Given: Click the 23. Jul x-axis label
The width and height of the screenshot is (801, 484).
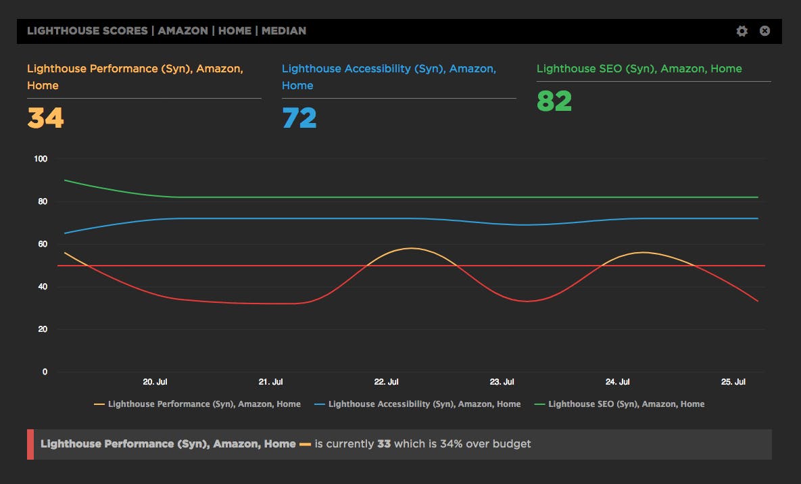Looking at the screenshot, I should coord(502,382).
